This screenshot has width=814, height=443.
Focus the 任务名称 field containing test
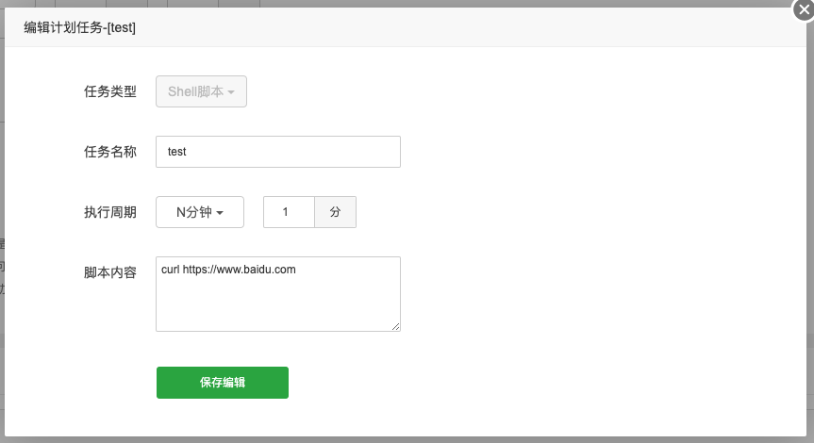click(278, 152)
